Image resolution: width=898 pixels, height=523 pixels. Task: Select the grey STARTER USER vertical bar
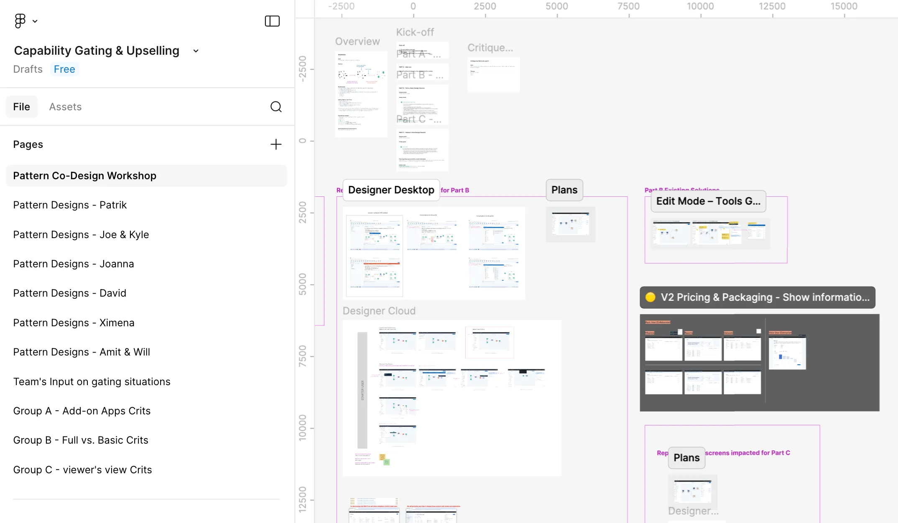[x=362, y=390]
